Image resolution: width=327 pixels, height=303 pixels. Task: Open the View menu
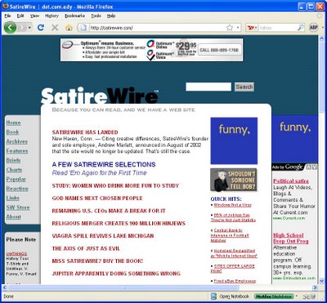point(34,16)
